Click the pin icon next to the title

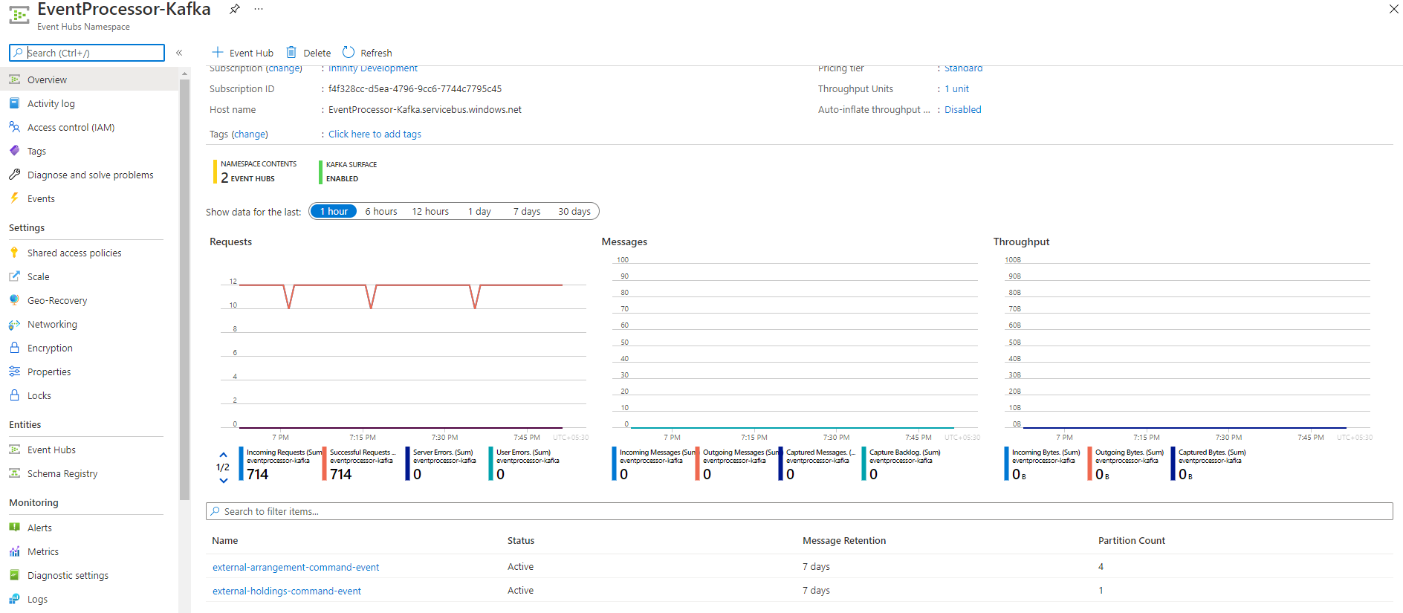(235, 9)
